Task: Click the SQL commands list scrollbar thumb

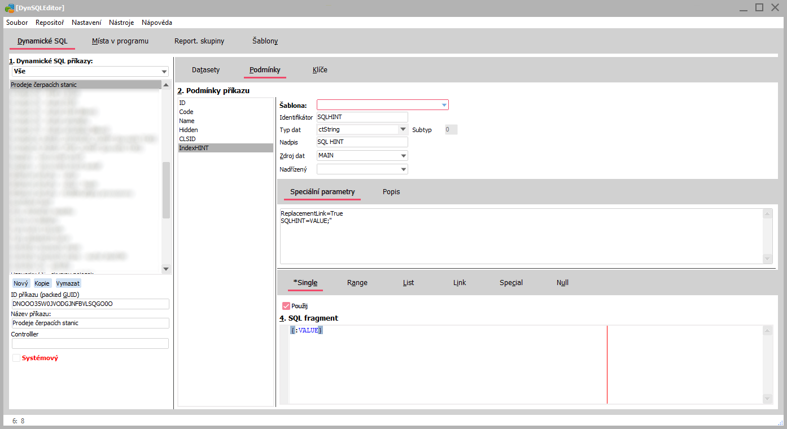Action: pos(166,190)
